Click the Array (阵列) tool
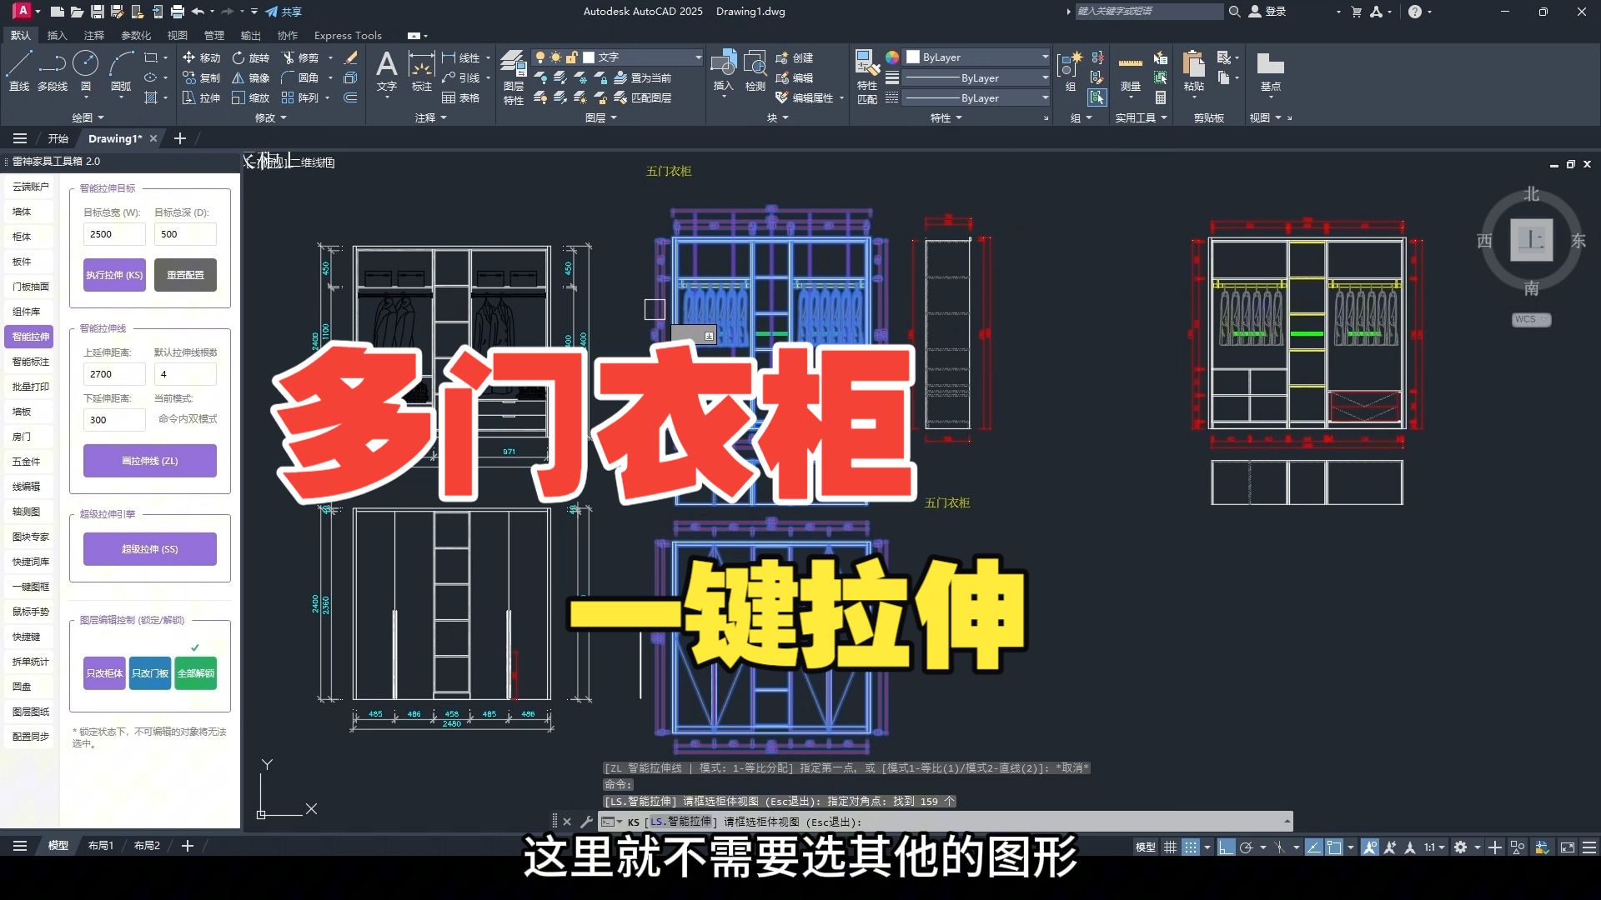Viewport: 1601px width, 900px height. (x=300, y=97)
